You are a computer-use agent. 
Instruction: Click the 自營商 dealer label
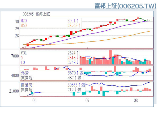[26, 85]
